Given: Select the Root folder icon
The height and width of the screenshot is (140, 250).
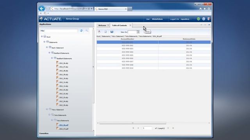Looking at the screenshot, I should pyautogui.click(x=45, y=37).
